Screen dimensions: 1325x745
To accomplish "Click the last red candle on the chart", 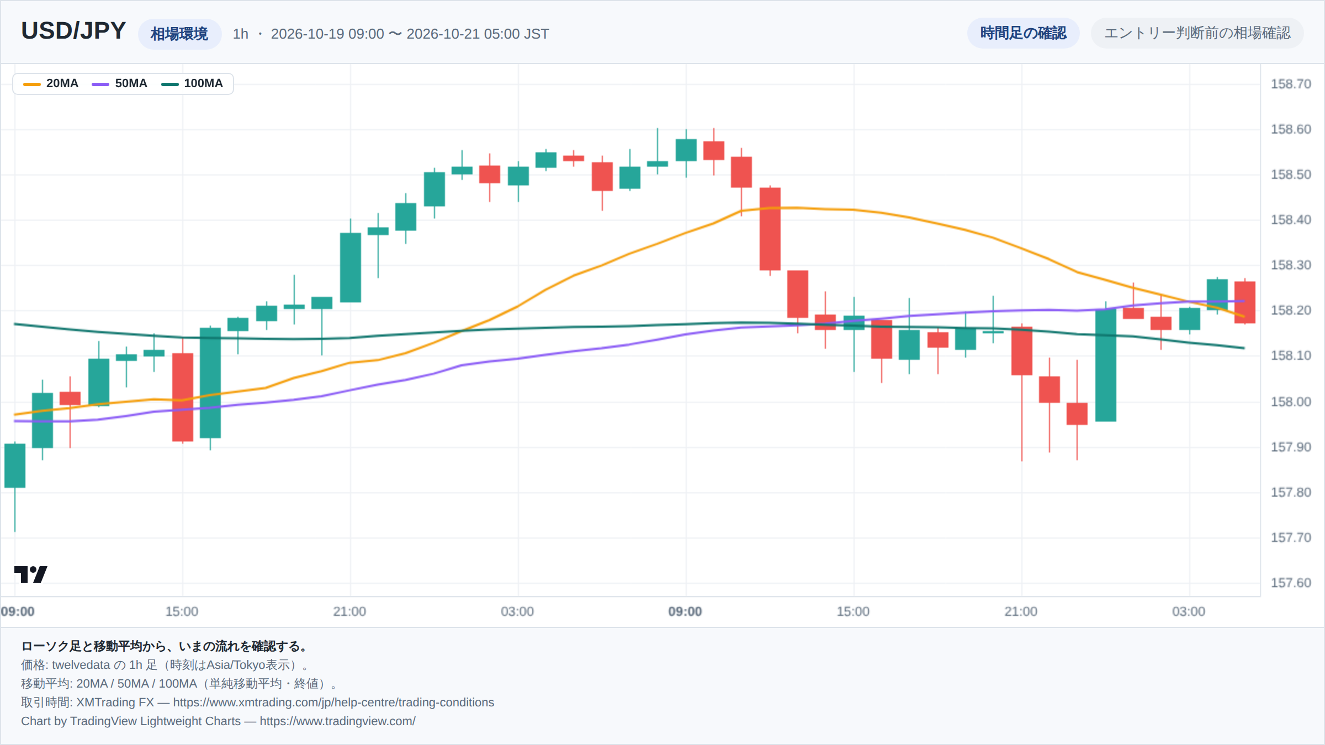I will (1245, 302).
